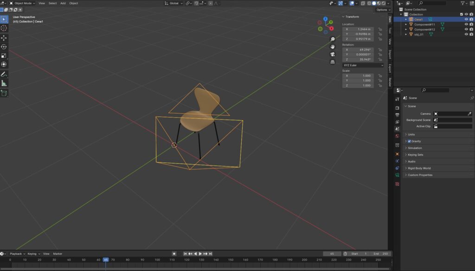Toggle visibility of obj_01 in outliner
The image size is (475, 271).
[466, 34]
